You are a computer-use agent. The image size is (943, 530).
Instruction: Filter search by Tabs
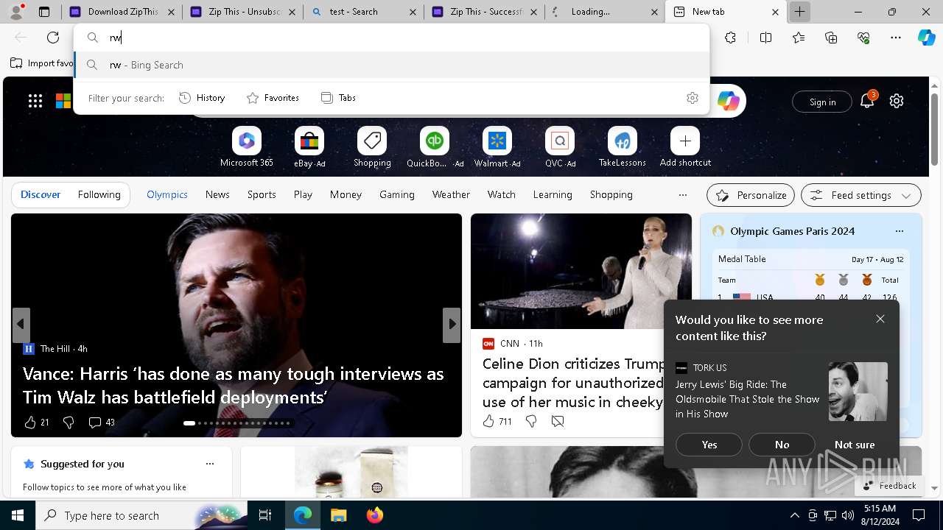(339, 98)
